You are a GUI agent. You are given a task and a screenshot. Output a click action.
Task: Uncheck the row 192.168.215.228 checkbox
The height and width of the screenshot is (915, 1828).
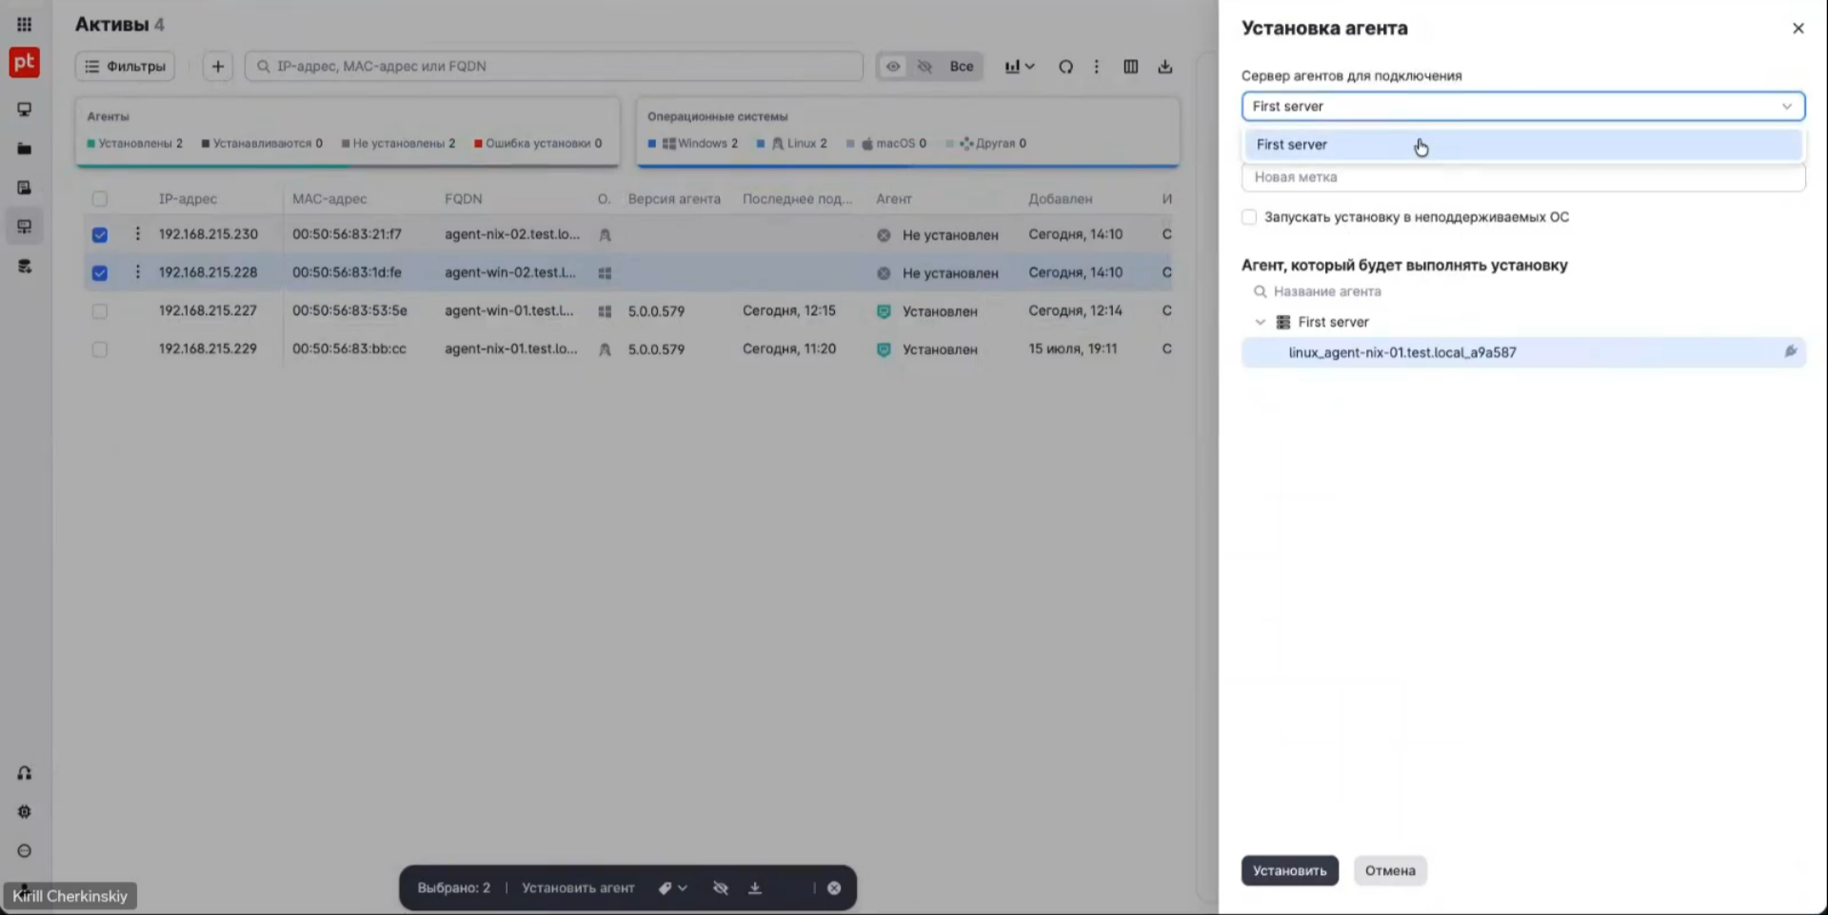[x=99, y=273]
